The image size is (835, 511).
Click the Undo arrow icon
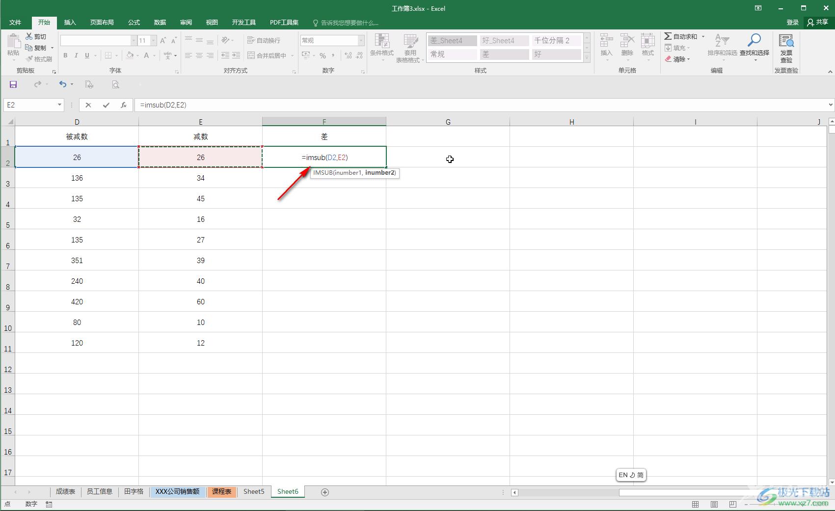pos(63,84)
